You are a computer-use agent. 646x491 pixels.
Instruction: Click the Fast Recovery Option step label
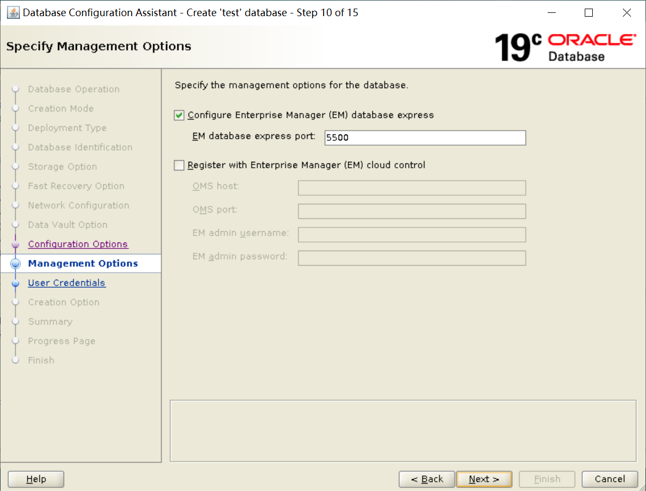[76, 186]
